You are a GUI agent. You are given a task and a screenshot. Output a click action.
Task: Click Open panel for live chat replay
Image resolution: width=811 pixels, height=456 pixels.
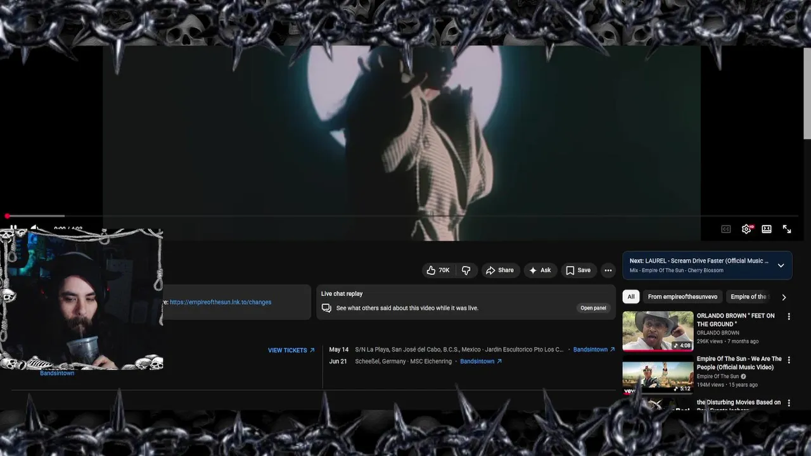click(593, 308)
